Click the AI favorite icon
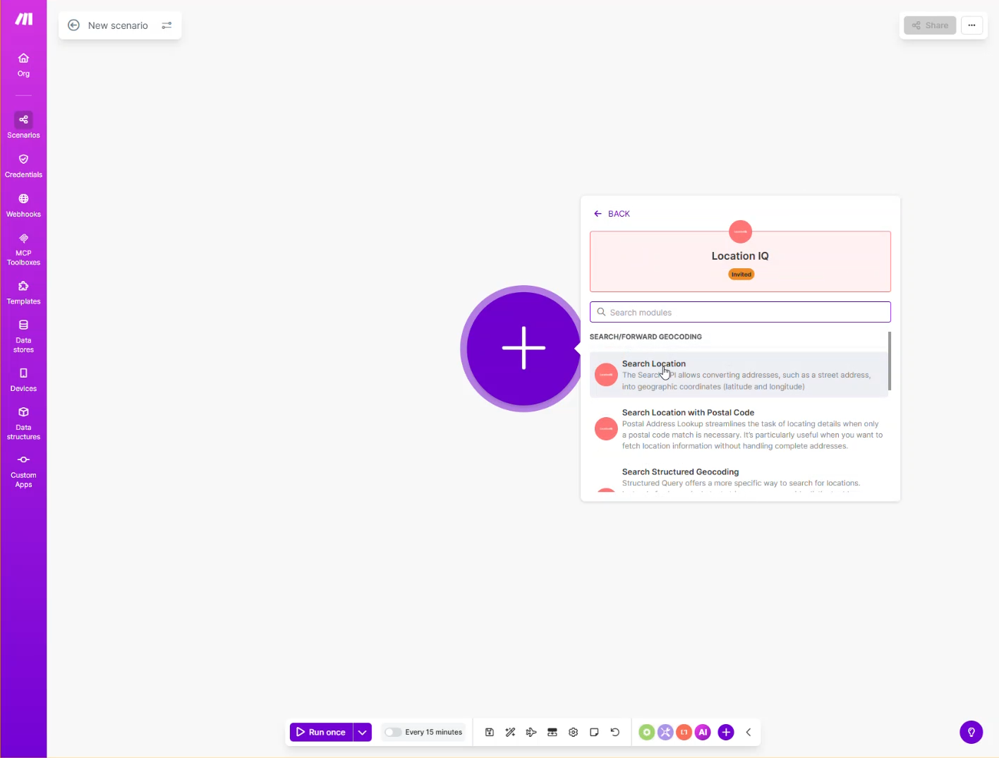The width and height of the screenshot is (999, 758). [x=703, y=732]
